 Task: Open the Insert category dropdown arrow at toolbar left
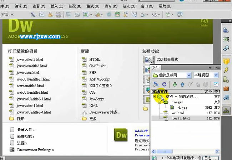coord(12,15)
